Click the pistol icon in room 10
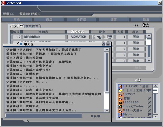 (98, 37)
